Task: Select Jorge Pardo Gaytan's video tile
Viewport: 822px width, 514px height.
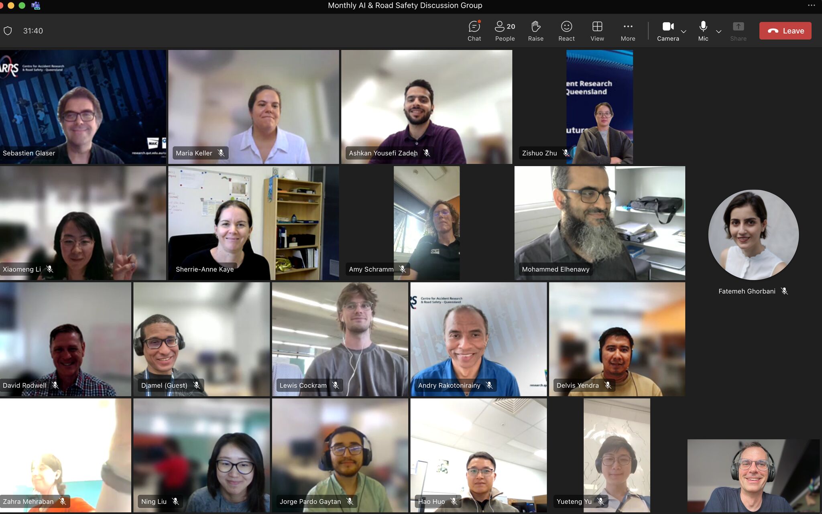Action: (340, 455)
